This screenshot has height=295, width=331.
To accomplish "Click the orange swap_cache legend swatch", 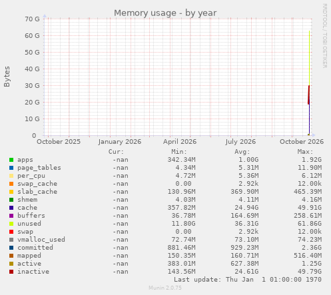I will tap(11, 184).
